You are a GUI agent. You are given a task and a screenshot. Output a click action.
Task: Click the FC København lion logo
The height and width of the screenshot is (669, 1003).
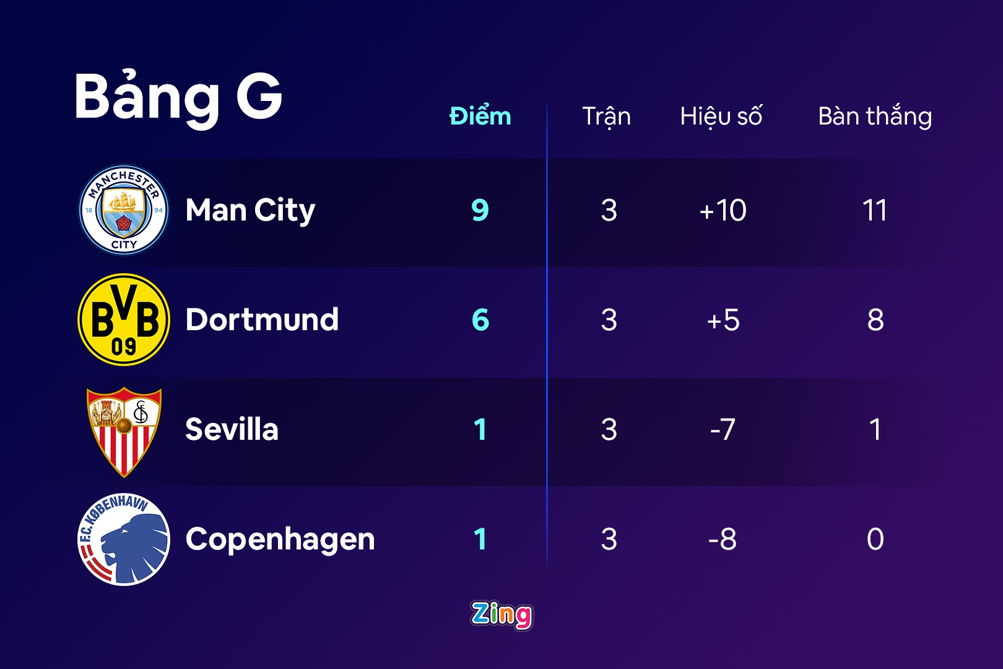coord(124,539)
